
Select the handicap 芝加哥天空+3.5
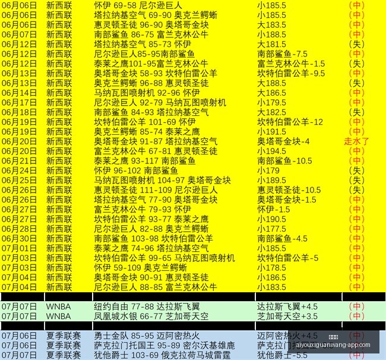[287, 317]
